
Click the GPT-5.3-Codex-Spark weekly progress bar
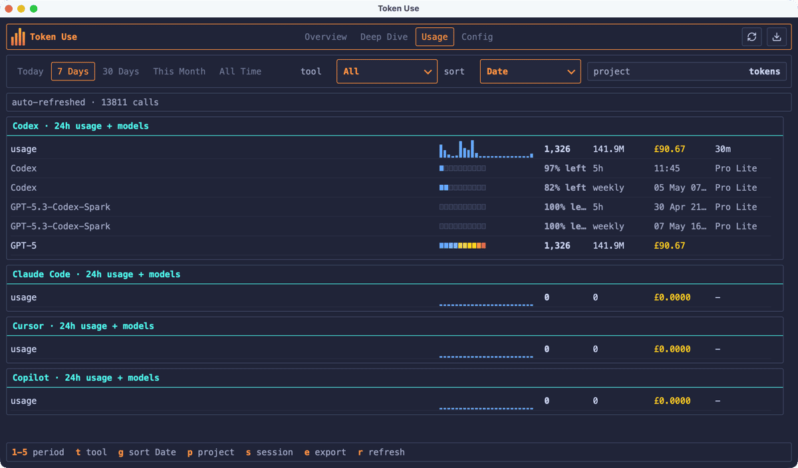click(463, 226)
